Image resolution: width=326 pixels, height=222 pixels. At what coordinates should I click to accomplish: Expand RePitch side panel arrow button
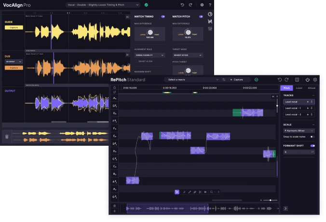[285, 208]
